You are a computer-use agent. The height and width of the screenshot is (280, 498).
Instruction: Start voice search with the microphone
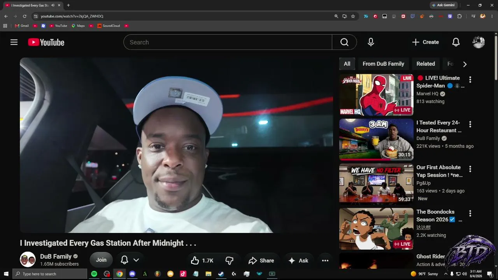pyautogui.click(x=371, y=42)
